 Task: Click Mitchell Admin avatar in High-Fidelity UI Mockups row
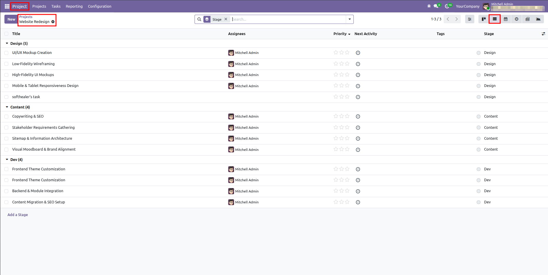(x=231, y=75)
